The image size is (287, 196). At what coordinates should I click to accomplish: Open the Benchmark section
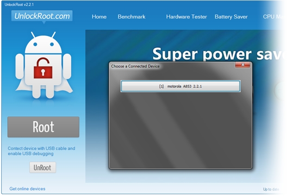(x=131, y=17)
